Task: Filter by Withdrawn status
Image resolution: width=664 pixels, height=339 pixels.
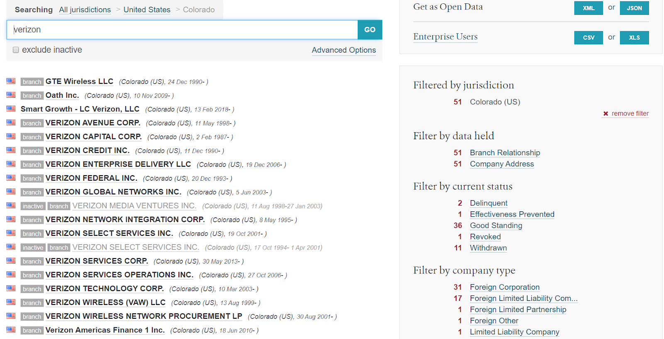Action: (488, 248)
